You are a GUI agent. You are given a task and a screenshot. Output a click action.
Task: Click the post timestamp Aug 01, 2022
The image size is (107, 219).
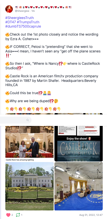point(91,215)
